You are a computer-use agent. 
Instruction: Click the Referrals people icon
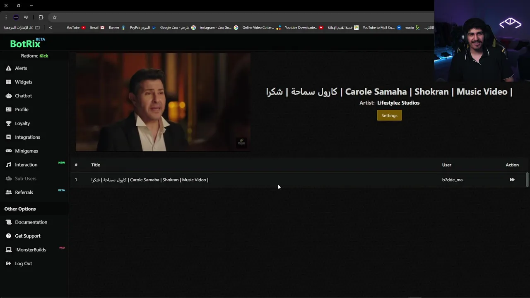[8, 192]
